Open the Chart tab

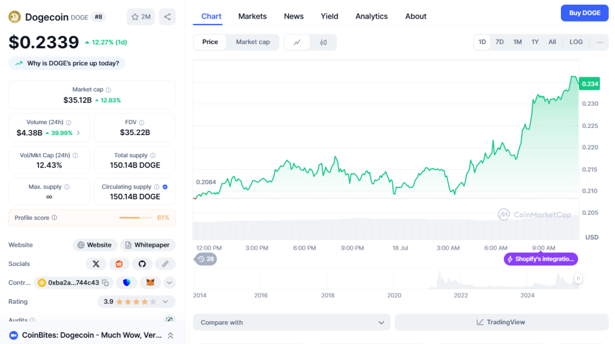[211, 16]
